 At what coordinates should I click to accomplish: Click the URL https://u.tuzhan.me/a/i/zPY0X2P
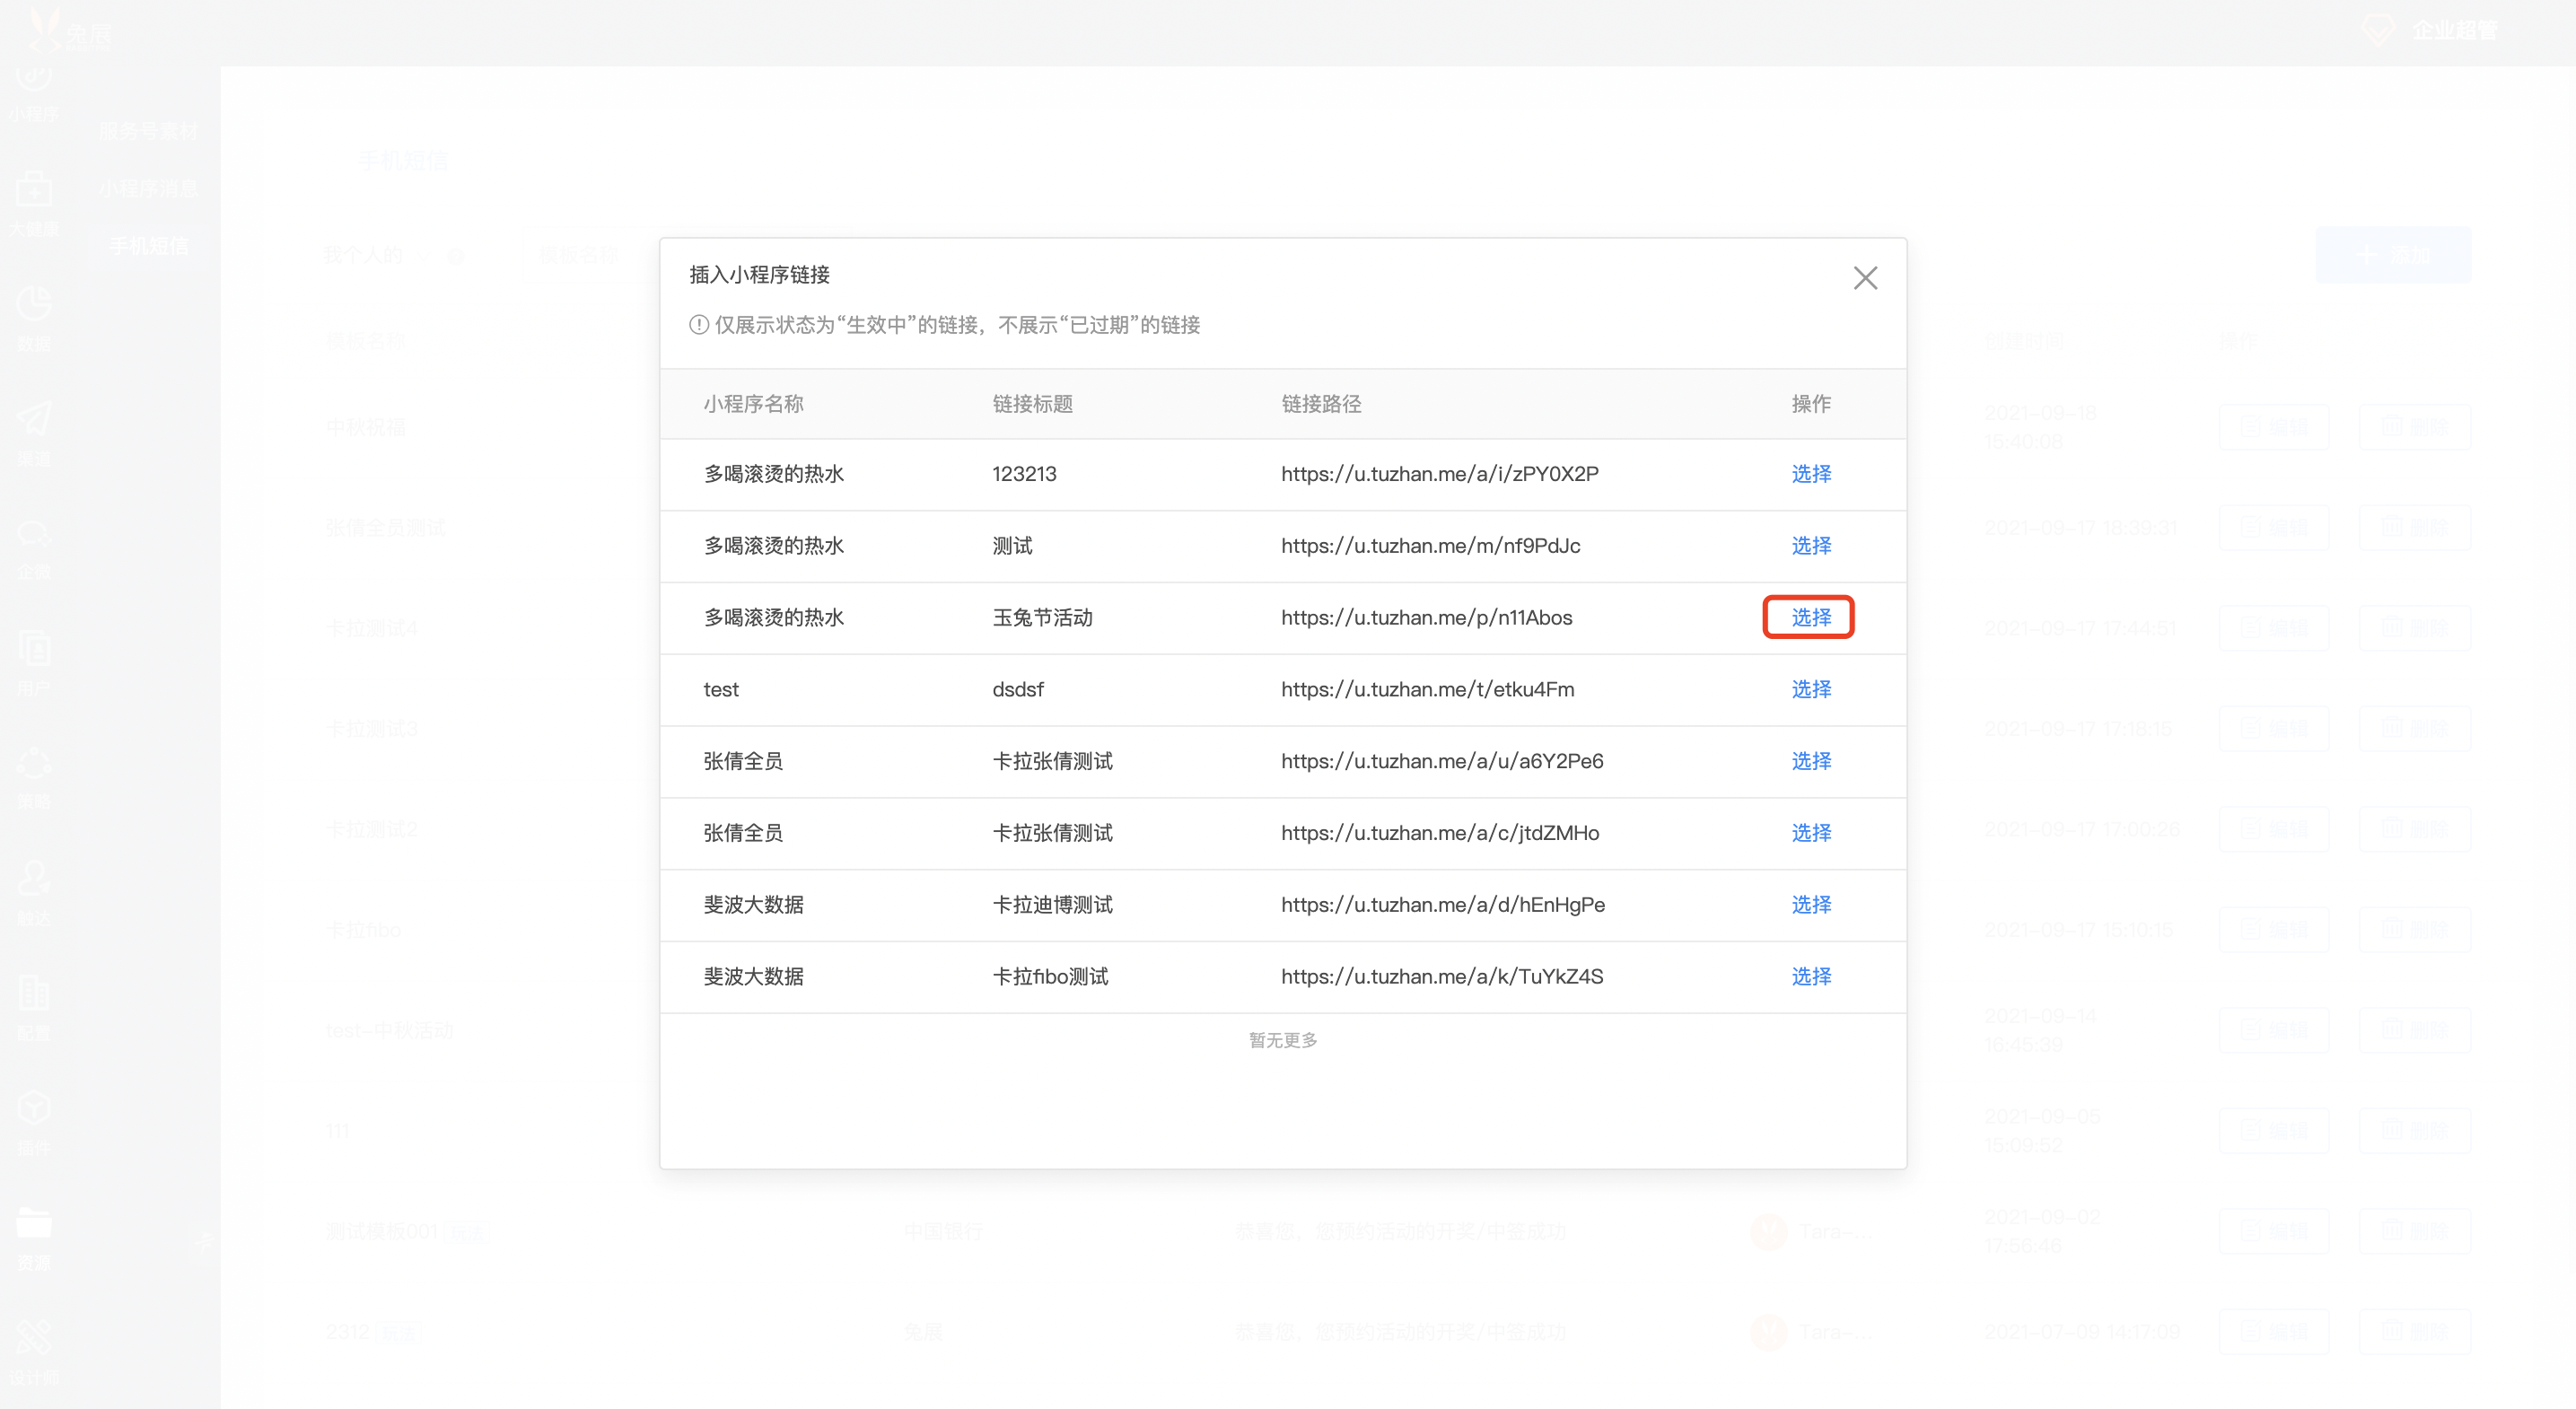1440,474
